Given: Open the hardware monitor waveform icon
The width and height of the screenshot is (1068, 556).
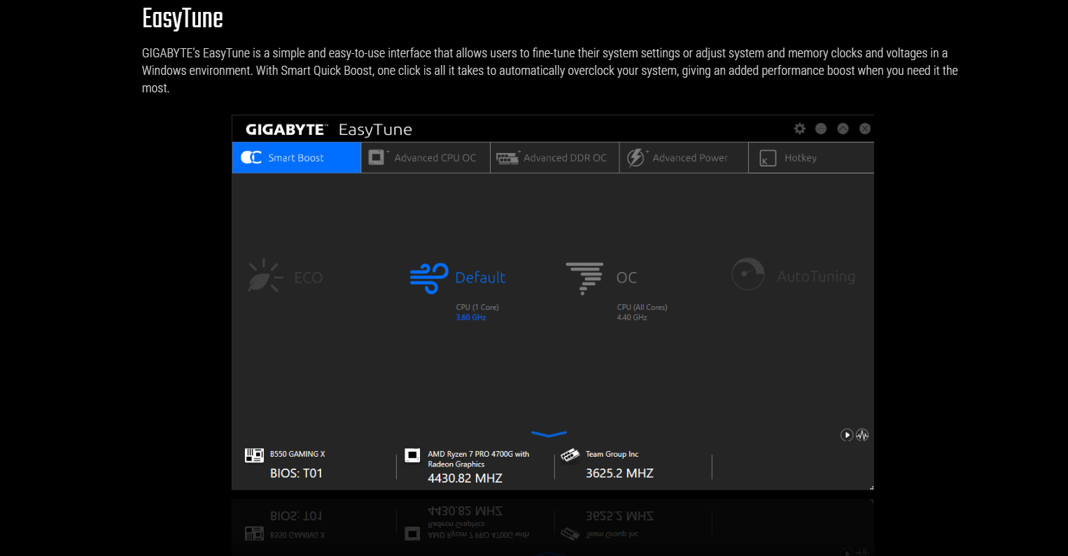Looking at the screenshot, I should pyautogui.click(x=862, y=435).
